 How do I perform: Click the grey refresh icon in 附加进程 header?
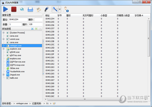coord(40,29)
